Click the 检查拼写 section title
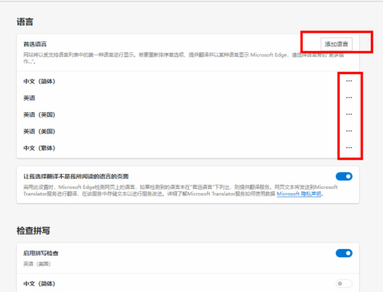Screen dimensions: 383x292 (33, 231)
